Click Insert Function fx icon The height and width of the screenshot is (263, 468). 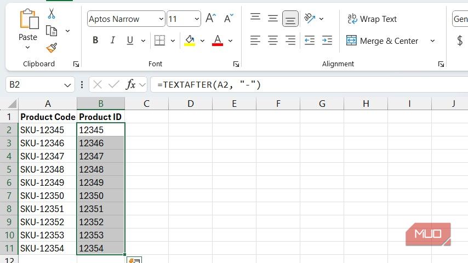click(131, 85)
